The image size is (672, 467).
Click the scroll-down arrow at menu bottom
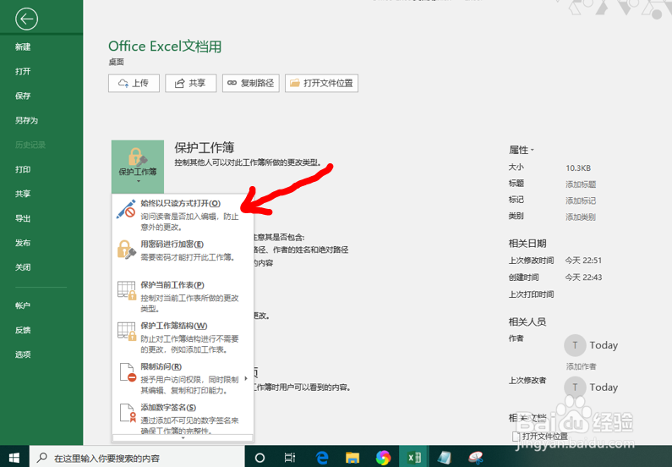183,438
